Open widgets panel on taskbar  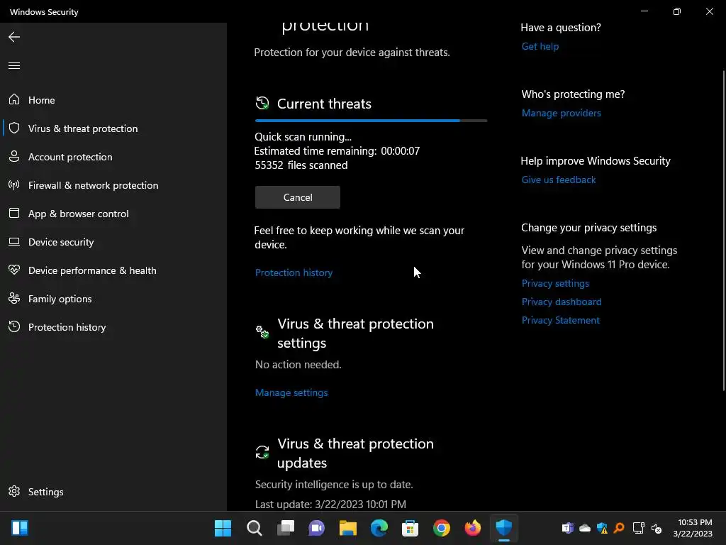(x=20, y=528)
